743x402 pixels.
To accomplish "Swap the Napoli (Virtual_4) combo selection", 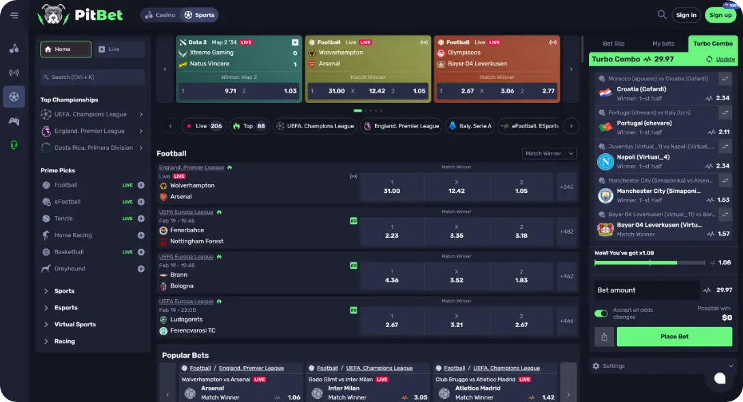I will coord(725,146).
